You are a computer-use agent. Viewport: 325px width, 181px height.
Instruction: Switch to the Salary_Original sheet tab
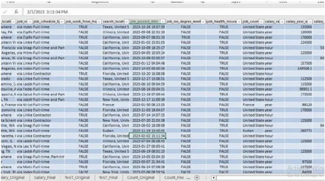pyautogui.click(x=13, y=177)
